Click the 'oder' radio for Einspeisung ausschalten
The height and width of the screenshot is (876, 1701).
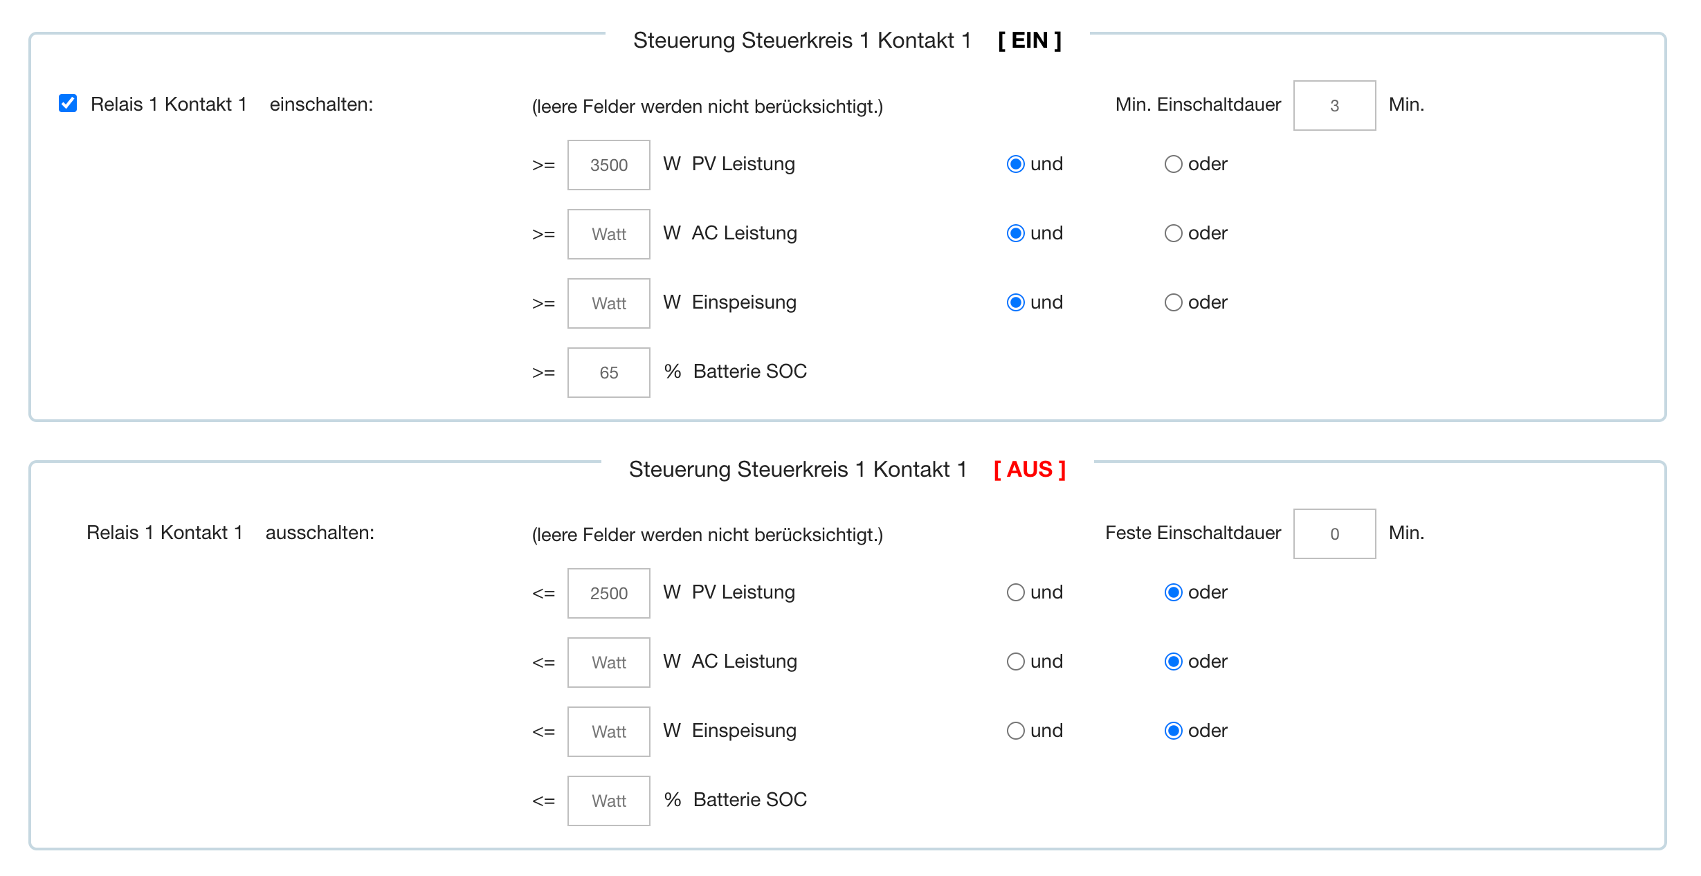[x=1173, y=731]
